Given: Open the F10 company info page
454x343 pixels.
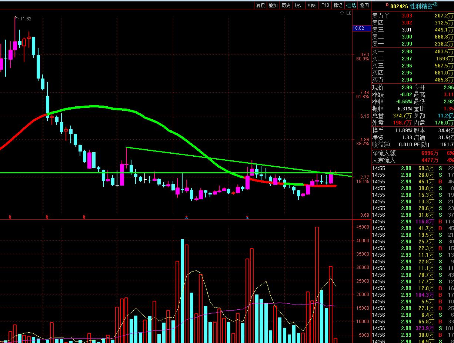Looking at the screenshot, I should click(325, 5).
